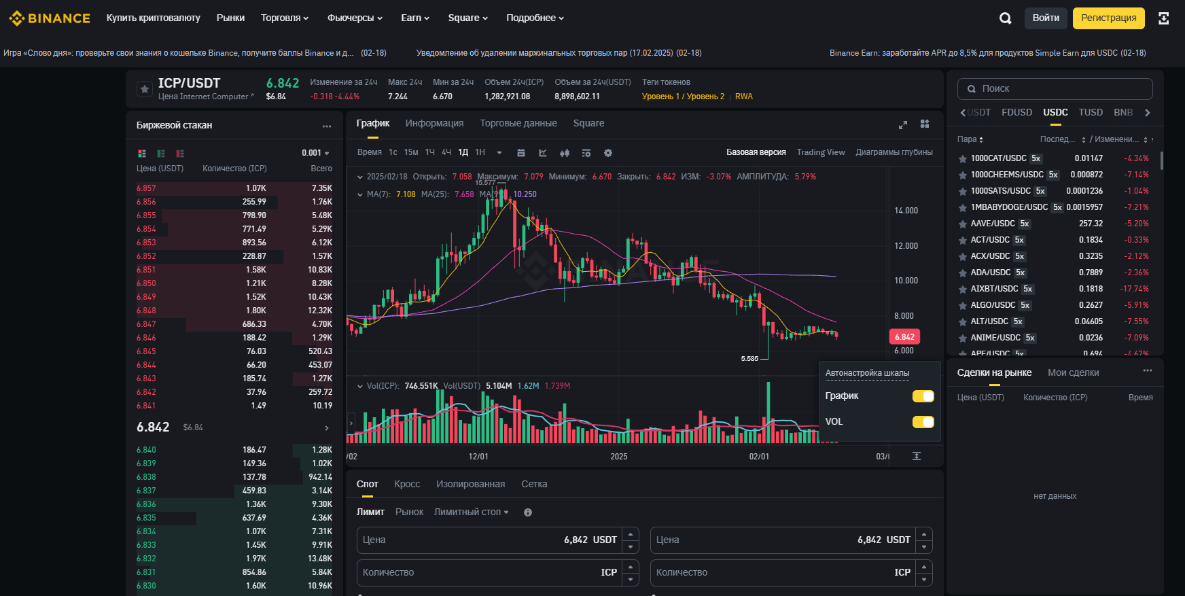The width and height of the screenshot is (1185, 596).
Task: Open the Square tab above chart
Action: [x=588, y=124]
